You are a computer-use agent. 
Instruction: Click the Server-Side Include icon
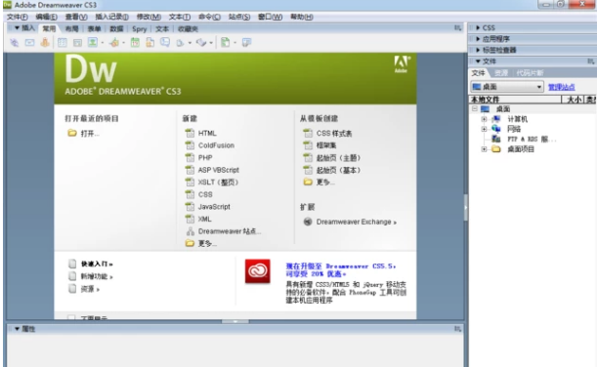coord(150,43)
